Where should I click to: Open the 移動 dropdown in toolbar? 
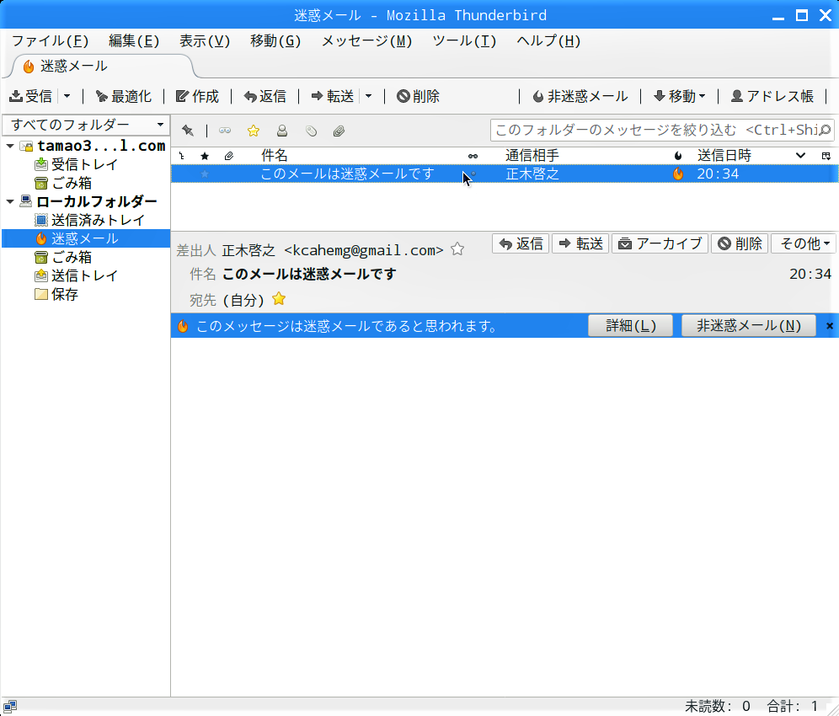point(680,96)
